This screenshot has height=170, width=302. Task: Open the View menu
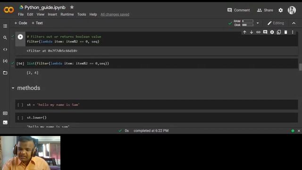point(41,15)
